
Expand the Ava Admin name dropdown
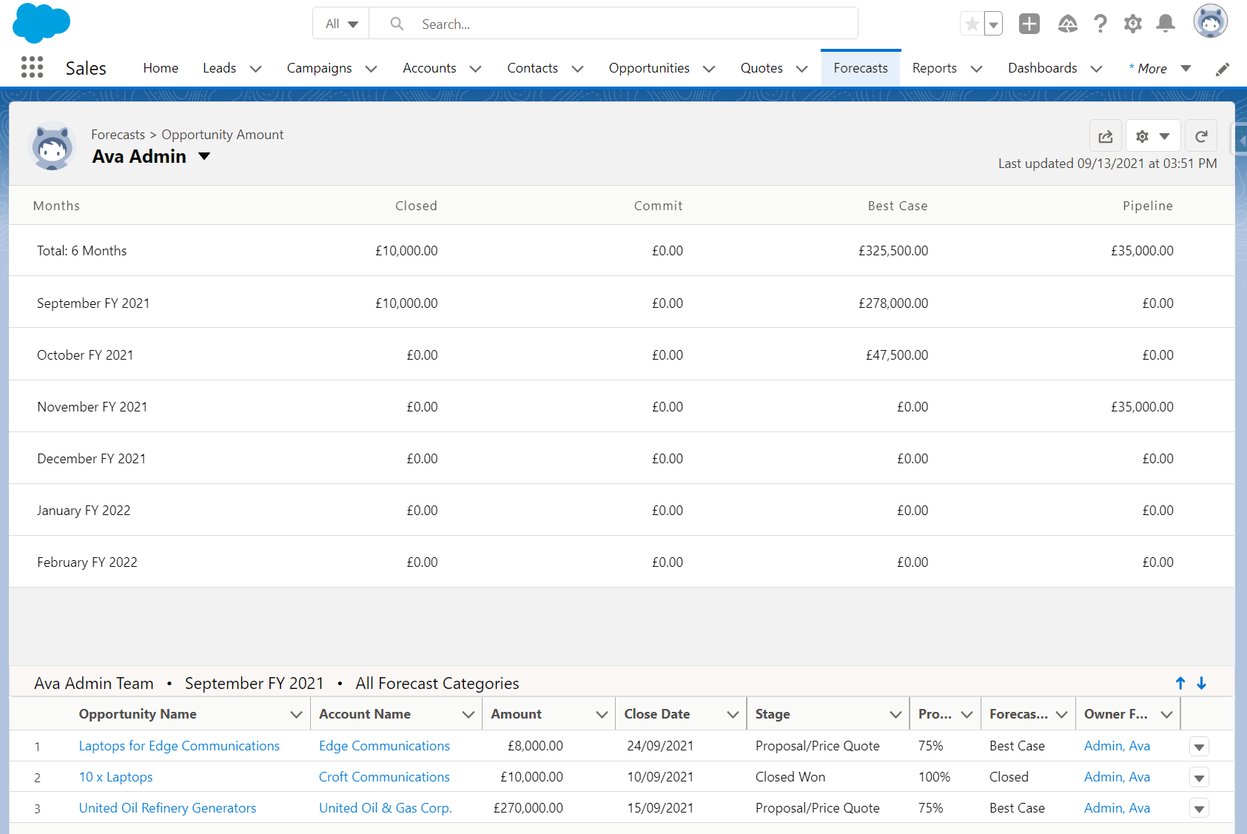[204, 156]
